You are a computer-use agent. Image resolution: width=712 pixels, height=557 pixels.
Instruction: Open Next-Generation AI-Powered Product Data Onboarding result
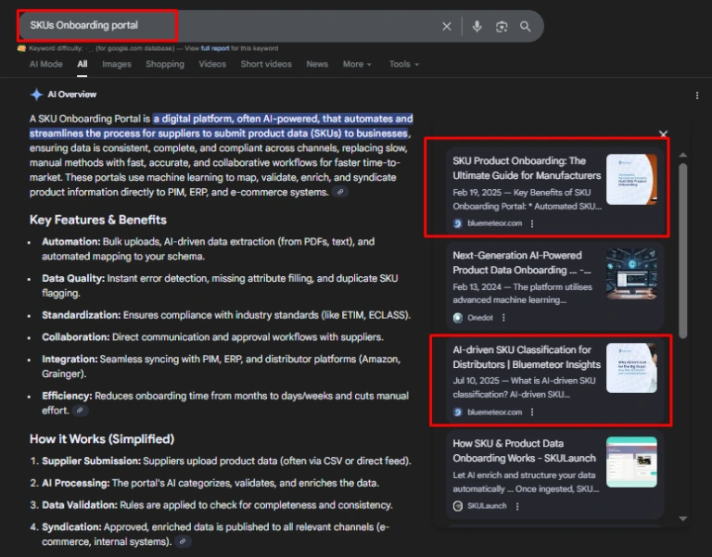click(522, 262)
